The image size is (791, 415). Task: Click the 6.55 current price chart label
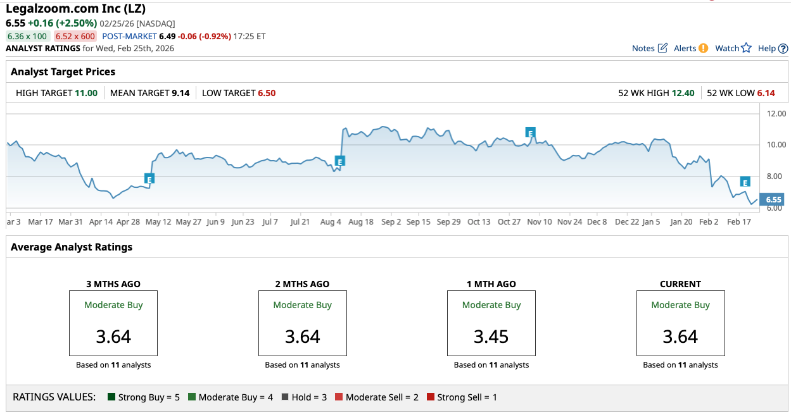click(773, 199)
